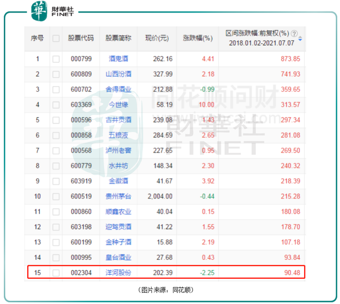The width and height of the screenshot is (340, 304).
Task: Click the 序号 column header
Action: point(37,38)
